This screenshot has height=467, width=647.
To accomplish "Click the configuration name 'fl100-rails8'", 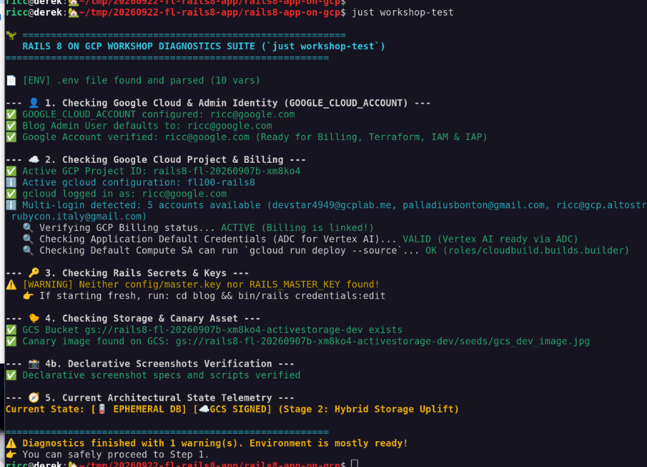I will click(221, 182).
